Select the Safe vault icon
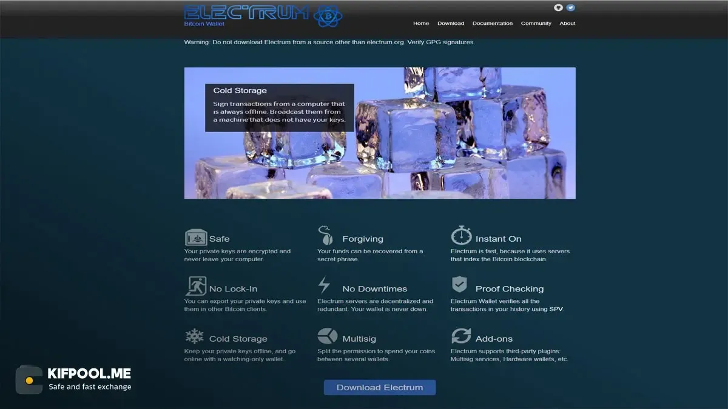This screenshot has width=728, height=409. pos(196,238)
